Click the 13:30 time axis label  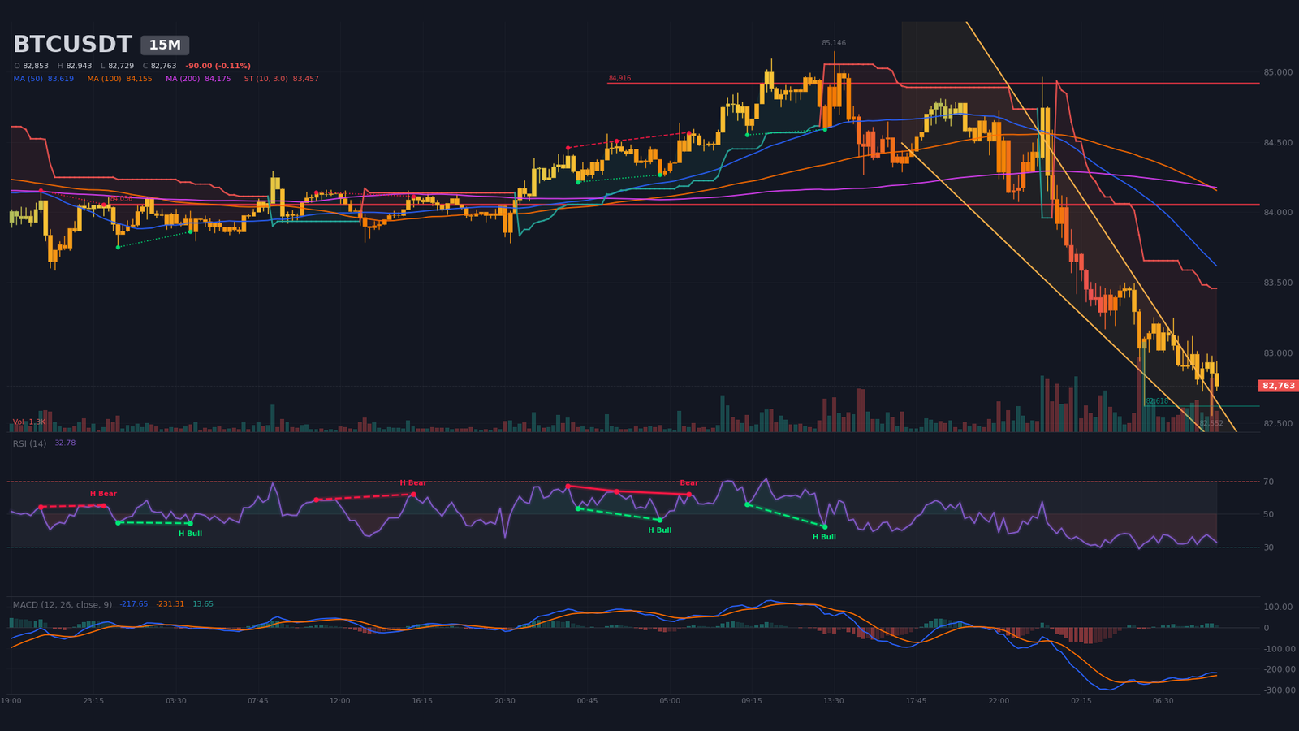coord(834,701)
